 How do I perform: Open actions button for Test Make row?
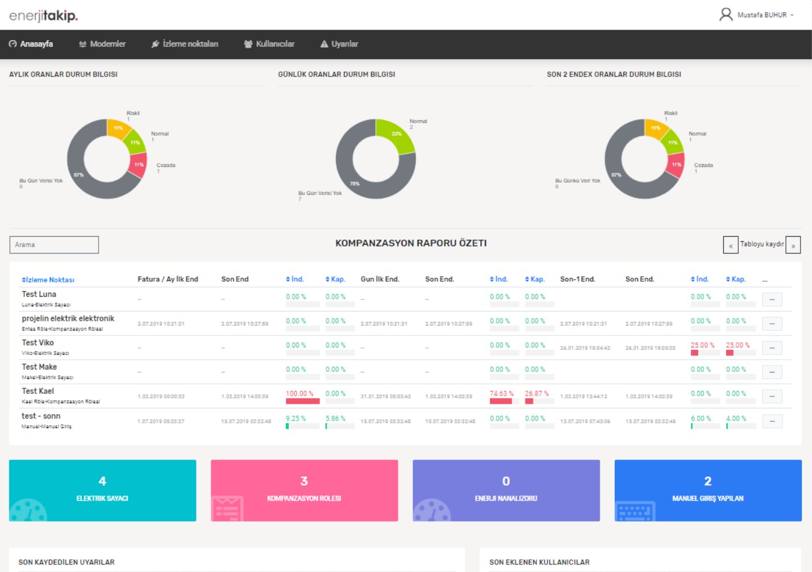click(772, 372)
